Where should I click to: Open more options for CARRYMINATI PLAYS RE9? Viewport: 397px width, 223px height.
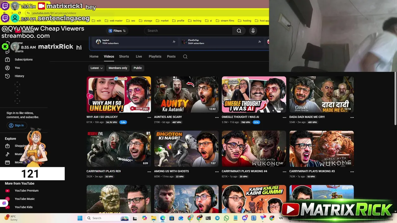(x=149, y=172)
